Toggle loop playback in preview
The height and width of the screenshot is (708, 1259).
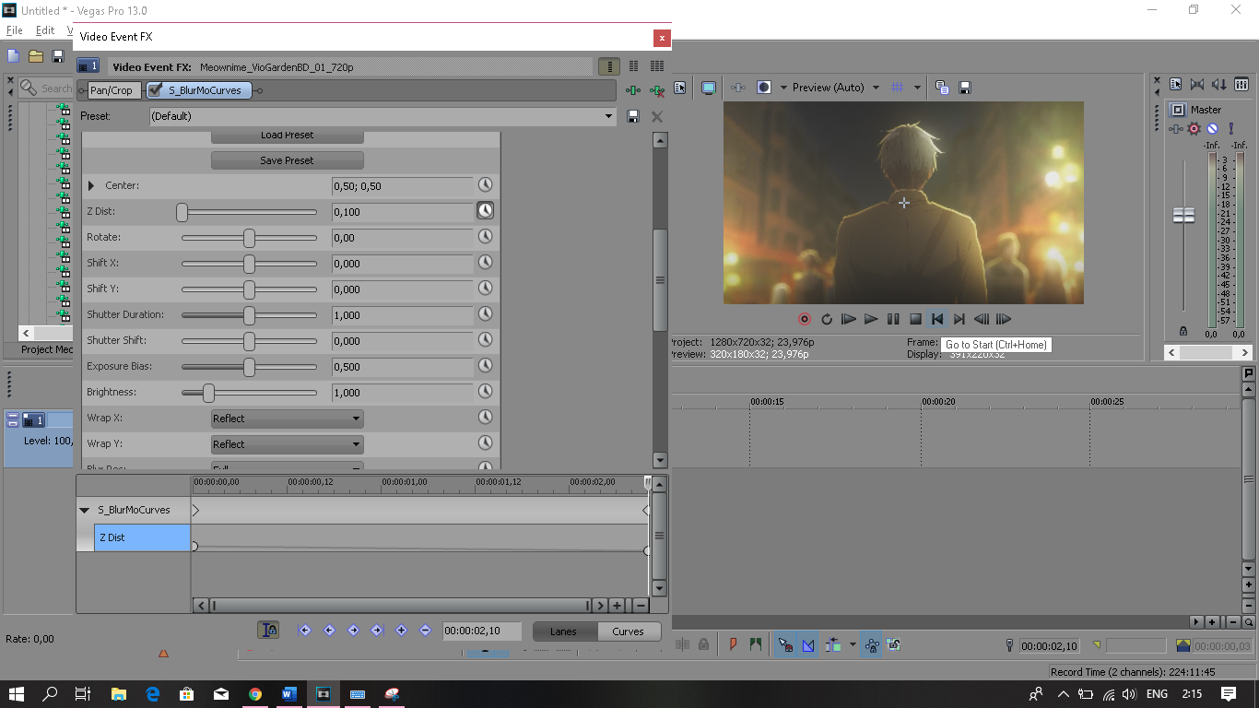pos(827,319)
